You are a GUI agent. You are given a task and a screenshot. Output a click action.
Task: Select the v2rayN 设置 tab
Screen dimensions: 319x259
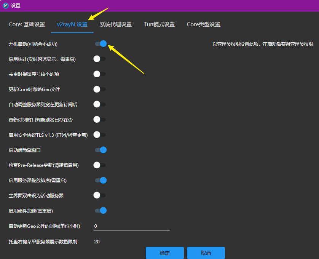click(72, 24)
